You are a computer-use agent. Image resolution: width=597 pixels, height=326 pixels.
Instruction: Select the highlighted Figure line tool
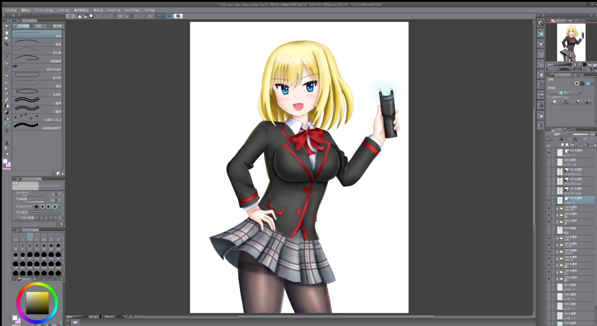(6, 125)
